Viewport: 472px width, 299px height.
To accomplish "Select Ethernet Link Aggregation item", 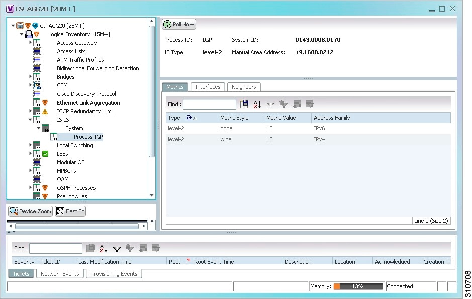I will (x=88, y=103).
